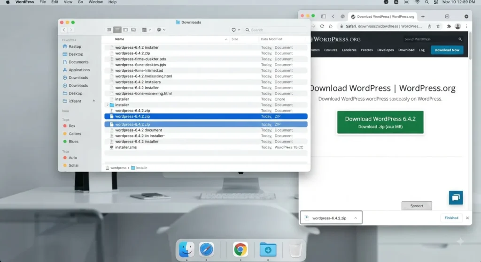Open Landeres in WordPress navigation
The image size is (481, 262).
click(x=349, y=50)
